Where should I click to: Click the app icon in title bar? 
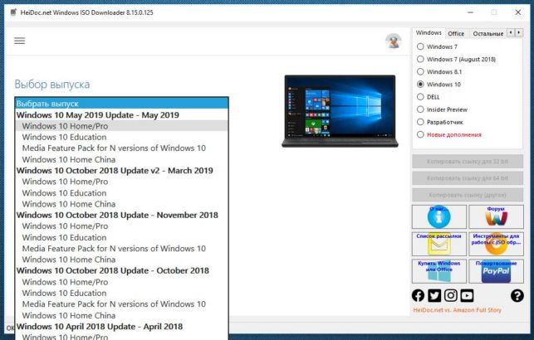[x=13, y=12]
